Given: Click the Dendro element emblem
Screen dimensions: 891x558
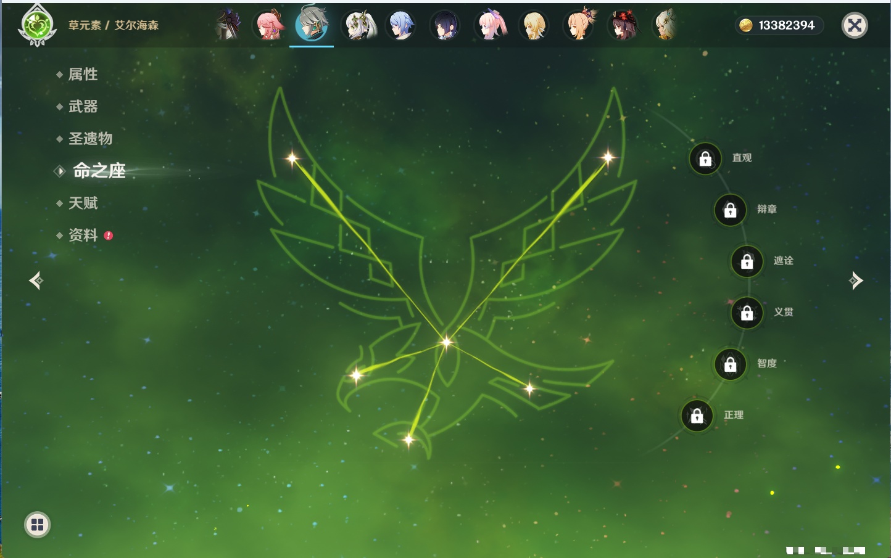Looking at the screenshot, I should click(37, 25).
